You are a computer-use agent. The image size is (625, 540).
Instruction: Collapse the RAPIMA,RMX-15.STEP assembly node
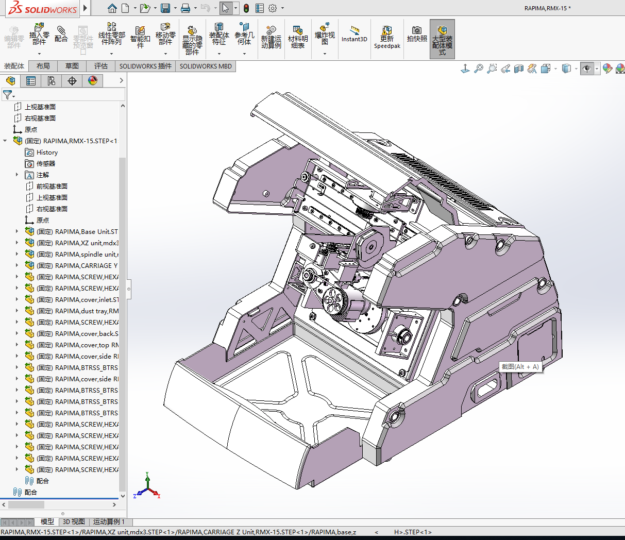(5, 141)
